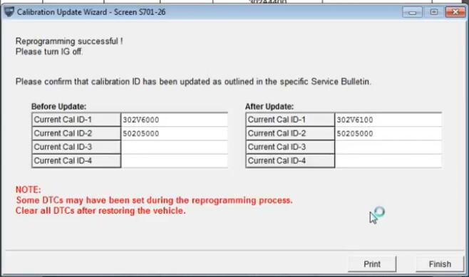Maximize the Calibration Update Wizard window
Screen dimensions: 469x277
(433, 12)
